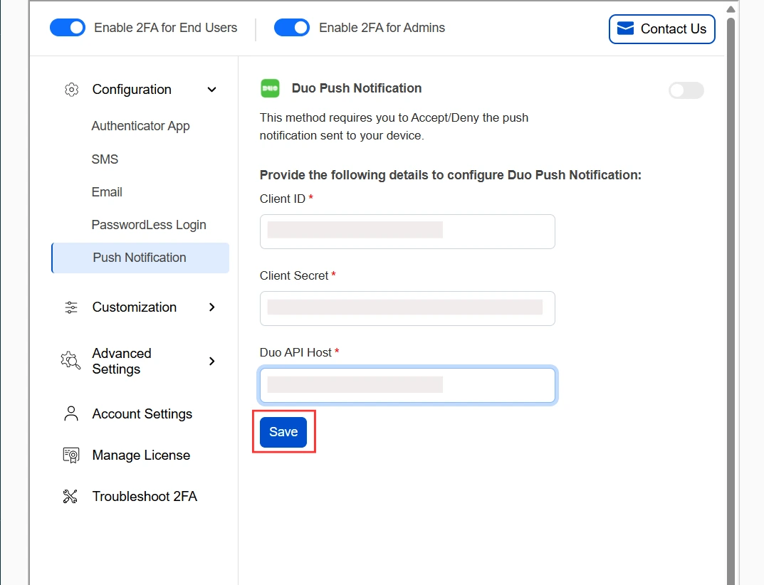Expand the Advanced Settings chevron
Image resolution: width=764 pixels, height=585 pixels.
[x=211, y=361]
